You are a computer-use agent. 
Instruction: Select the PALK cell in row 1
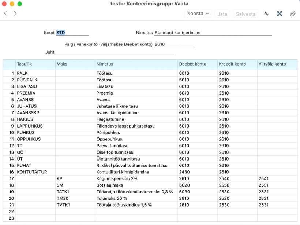(x=35, y=73)
